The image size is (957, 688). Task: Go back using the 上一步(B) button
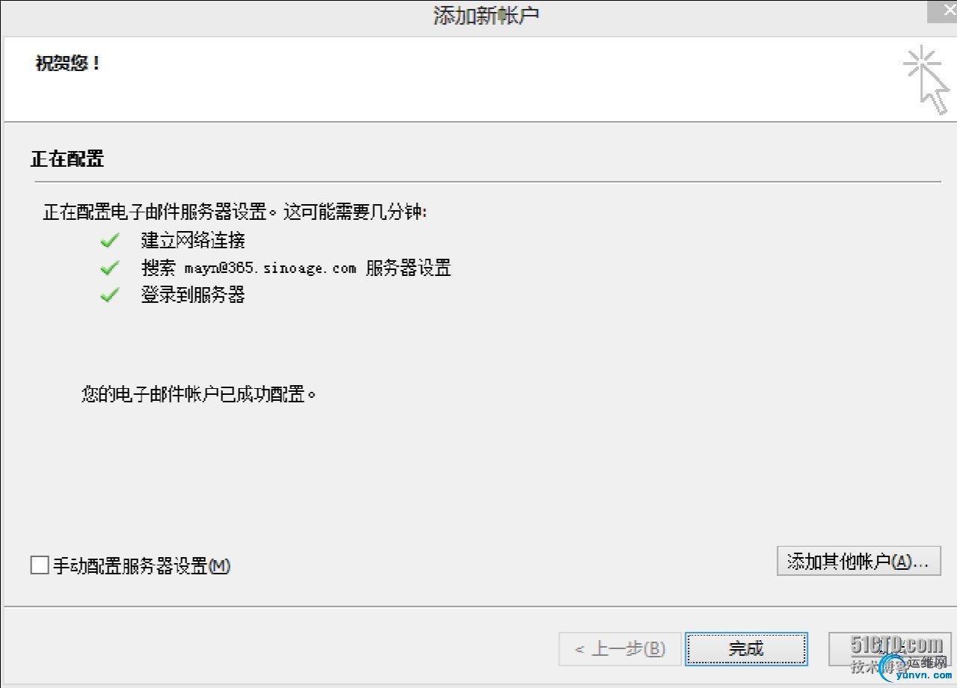620,648
